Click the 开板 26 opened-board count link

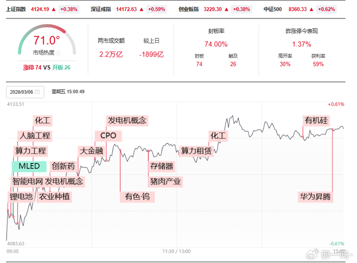coord(61,68)
